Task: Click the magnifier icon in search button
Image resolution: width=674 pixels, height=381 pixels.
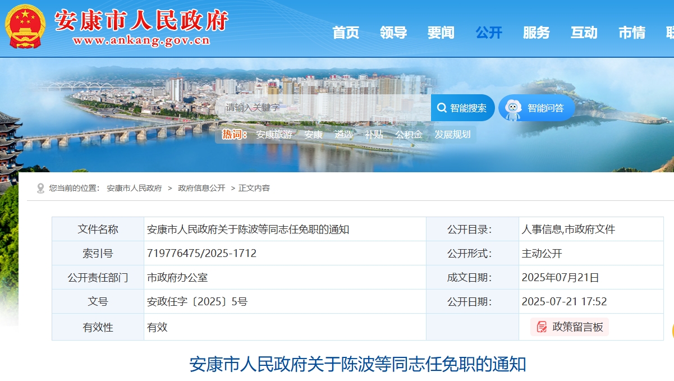Action: coord(442,108)
